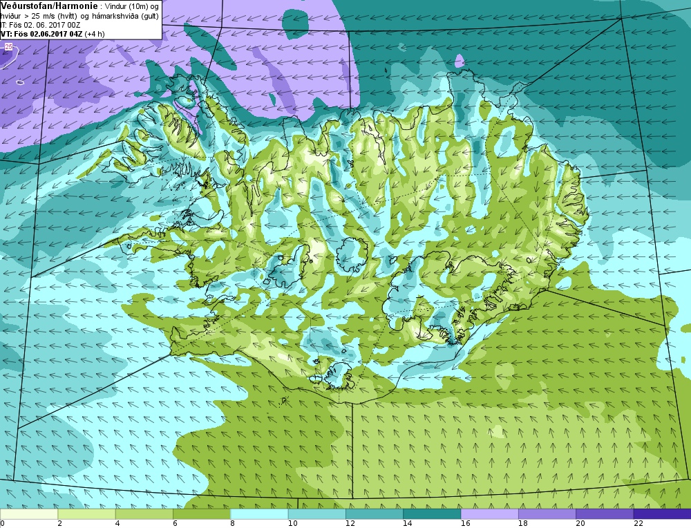This screenshot has height=528, width=691.
Task: Click the "10" legend scale label
Action: click(292, 524)
